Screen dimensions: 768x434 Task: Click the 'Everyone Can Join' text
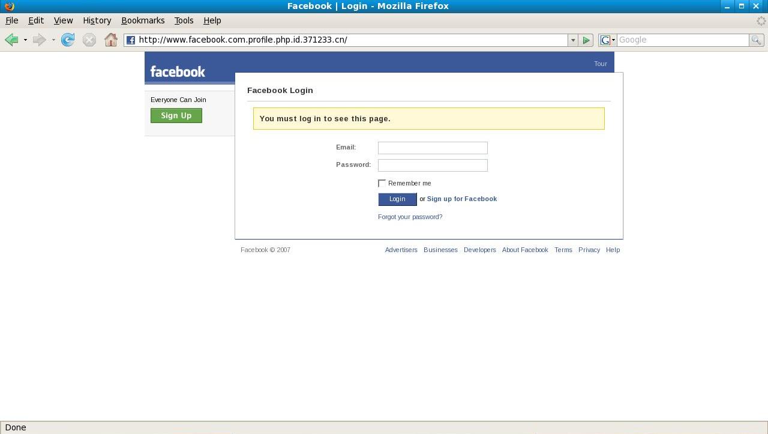178,100
